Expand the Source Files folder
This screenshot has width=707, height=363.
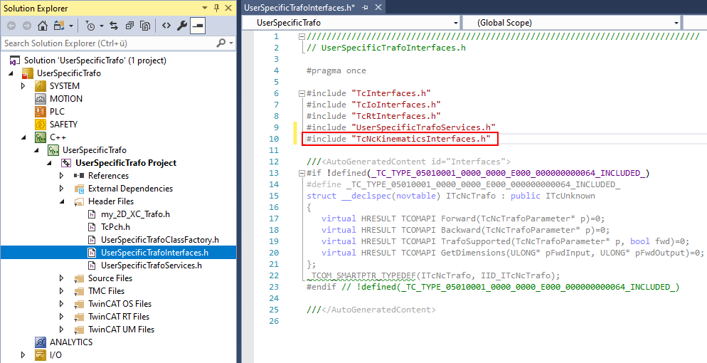point(62,278)
